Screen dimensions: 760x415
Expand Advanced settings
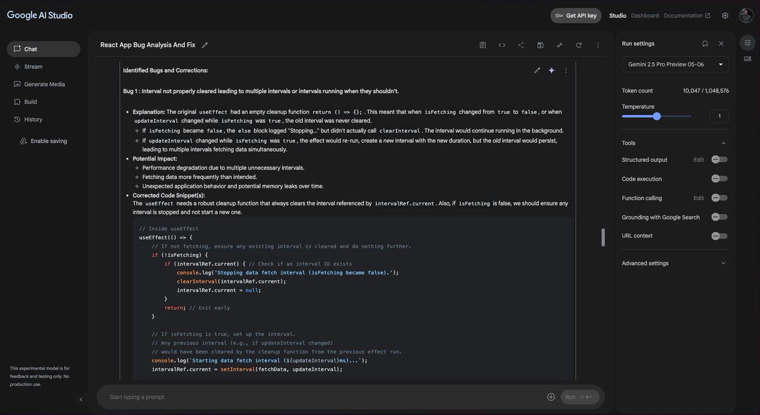[723, 262]
